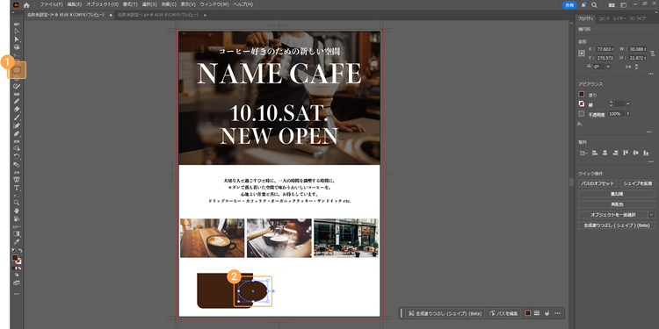Image resolution: width=659 pixels, height=329 pixels.
Task: Select the Ellipse tool
Action: [17, 70]
